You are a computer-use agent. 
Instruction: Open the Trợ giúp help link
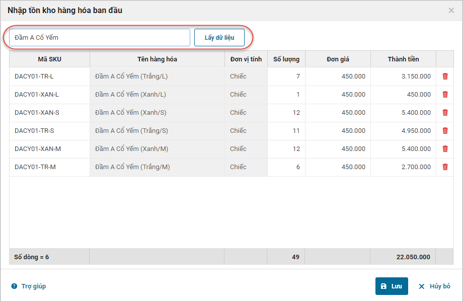coord(33,286)
